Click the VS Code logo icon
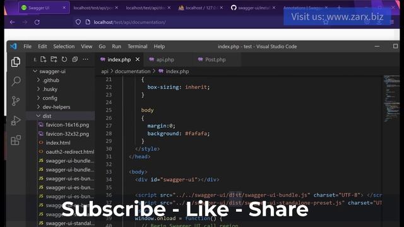Viewport: 404px width, 227px height. tap(13, 46)
